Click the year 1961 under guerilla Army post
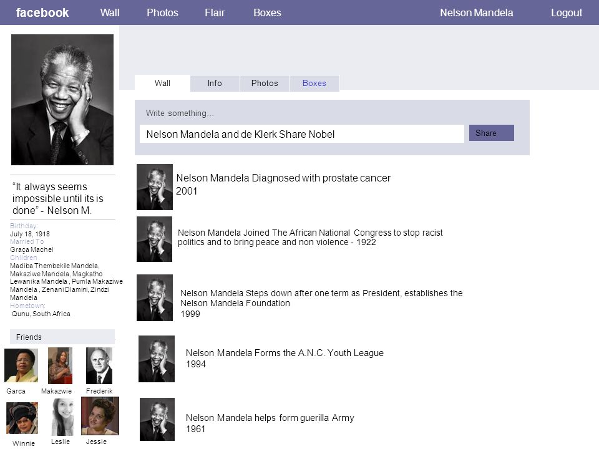 coord(195,429)
